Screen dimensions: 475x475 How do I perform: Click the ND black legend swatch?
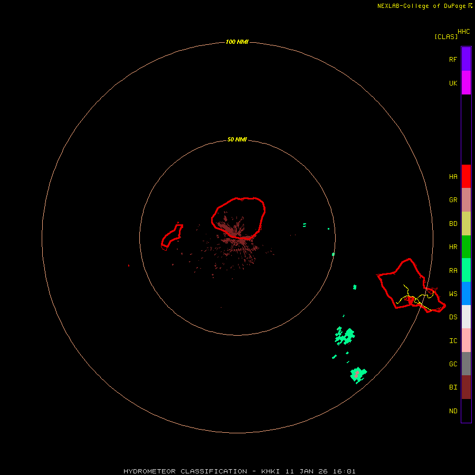click(466, 411)
